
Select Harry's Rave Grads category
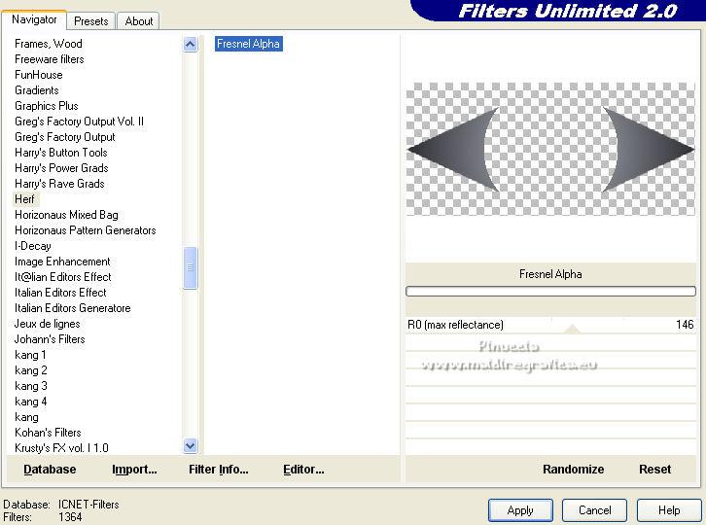(59, 184)
